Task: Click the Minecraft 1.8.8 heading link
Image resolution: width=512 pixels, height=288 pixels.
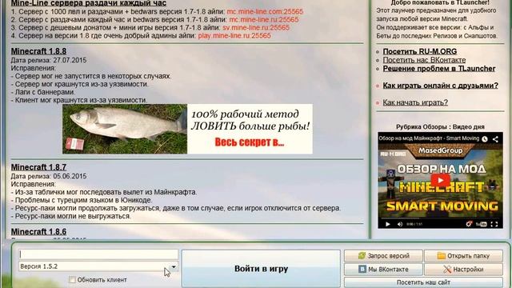Action: tap(38, 51)
